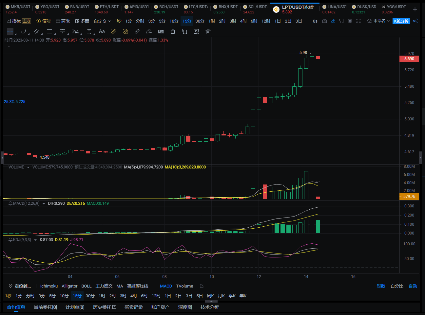
Task: Toggle the 主力 indicator badge
Action: pos(27,21)
